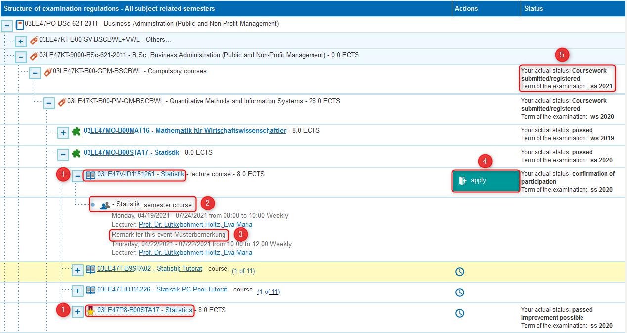Click the tag icon beside 03LE47KT-B00-SV-BSCBWL+VWL Others

pos(34,40)
